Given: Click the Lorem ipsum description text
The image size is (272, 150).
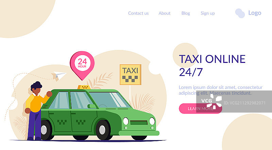Looking at the screenshot, I should pos(220,90).
